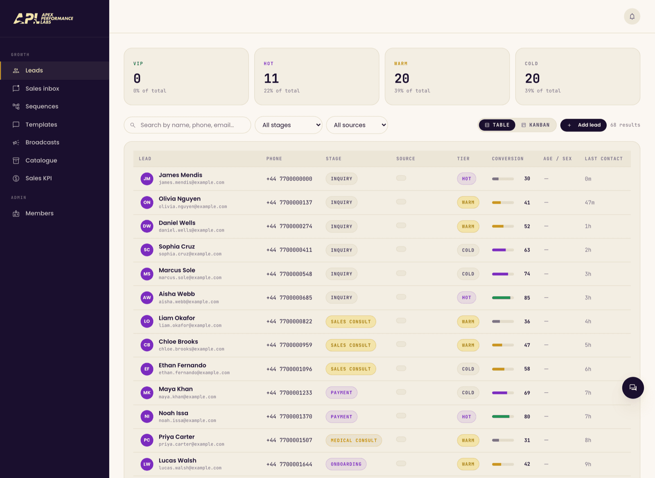Open Templates in sidebar
This screenshot has height=478, width=655.
click(55, 125)
